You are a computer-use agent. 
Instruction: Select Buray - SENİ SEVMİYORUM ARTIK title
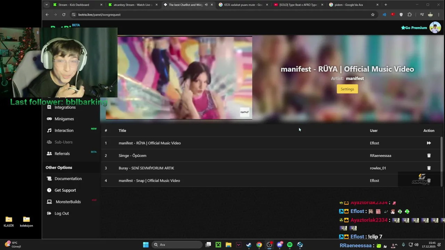click(x=146, y=168)
